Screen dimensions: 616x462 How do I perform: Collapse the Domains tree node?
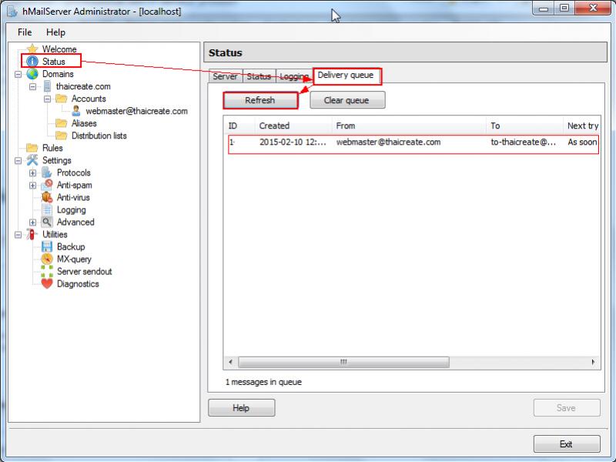[x=18, y=74]
